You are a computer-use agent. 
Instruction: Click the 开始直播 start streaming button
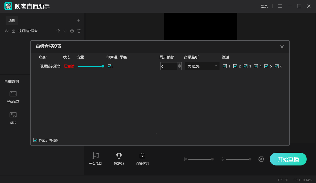[288, 159]
